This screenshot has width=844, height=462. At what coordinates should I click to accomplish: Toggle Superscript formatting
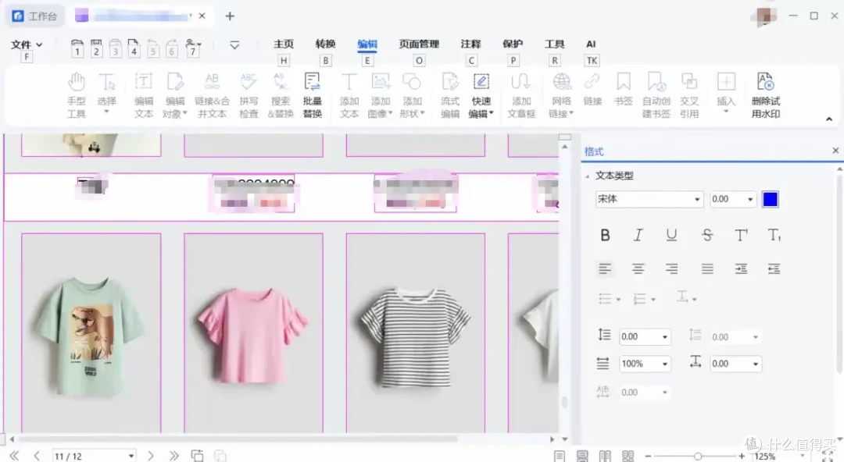tap(741, 235)
